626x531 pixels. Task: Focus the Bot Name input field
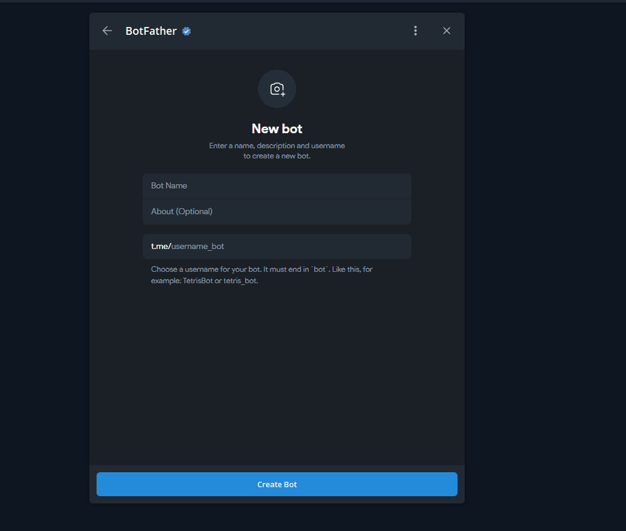pos(277,186)
